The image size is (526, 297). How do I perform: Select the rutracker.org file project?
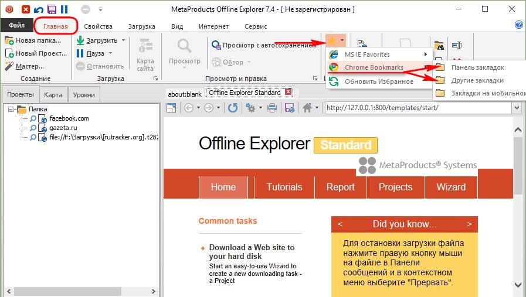click(x=103, y=137)
